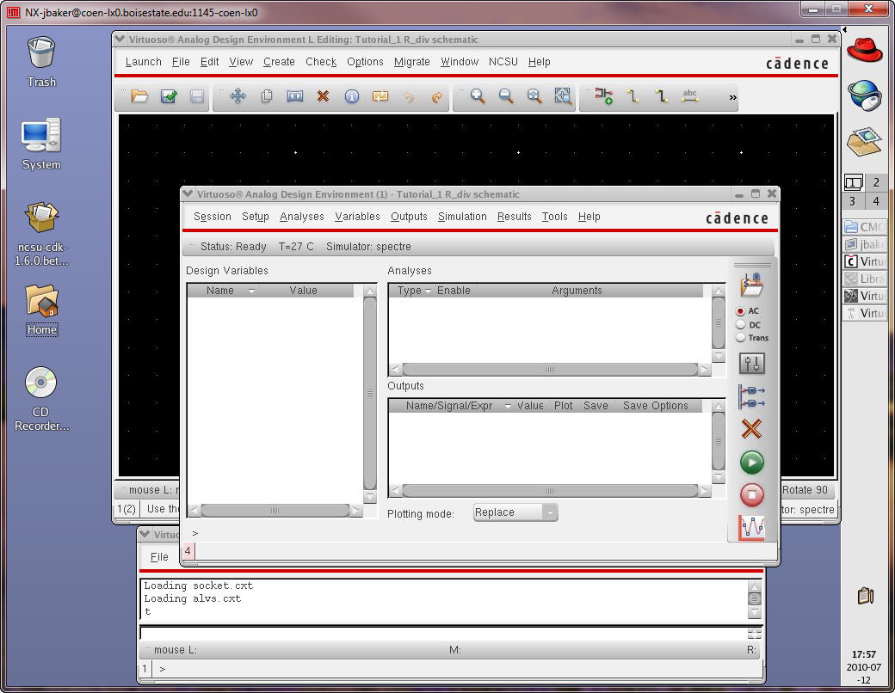Viewport: 895px width, 693px height.
Task: Open the schematic editor window menu arrow
Action: point(120,39)
